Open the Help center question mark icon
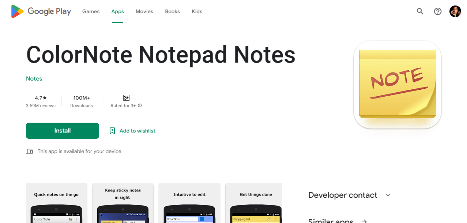The height and width of the screenshot is (223, 467). pos(438,11)
